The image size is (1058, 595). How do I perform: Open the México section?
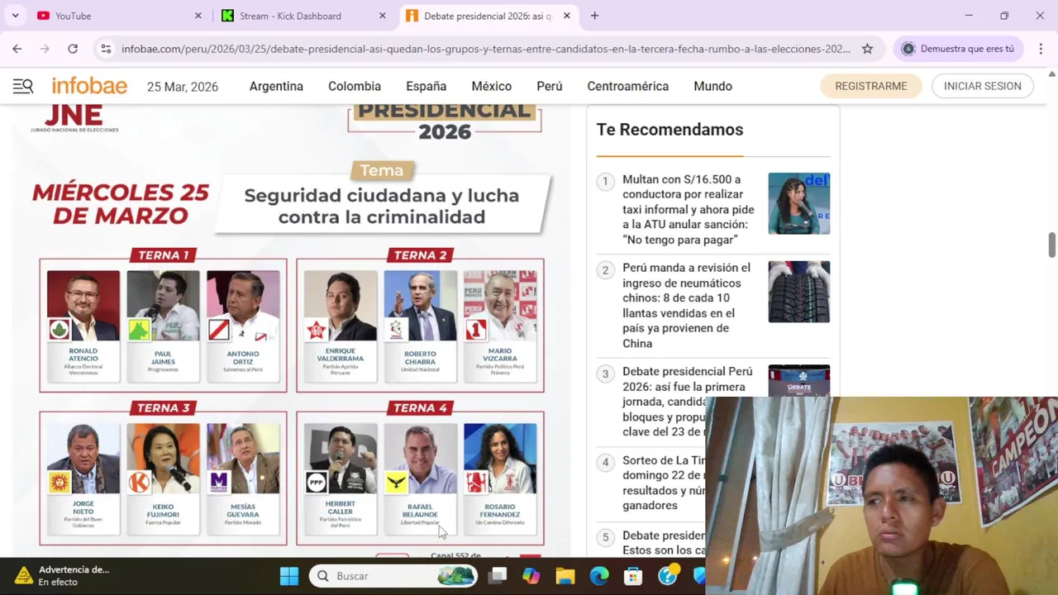coord(492,86)
